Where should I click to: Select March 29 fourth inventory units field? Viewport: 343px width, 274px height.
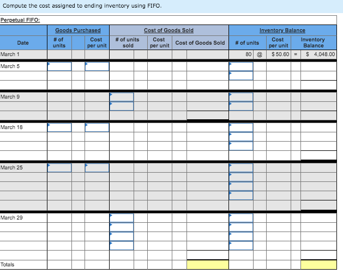[241, 246]
